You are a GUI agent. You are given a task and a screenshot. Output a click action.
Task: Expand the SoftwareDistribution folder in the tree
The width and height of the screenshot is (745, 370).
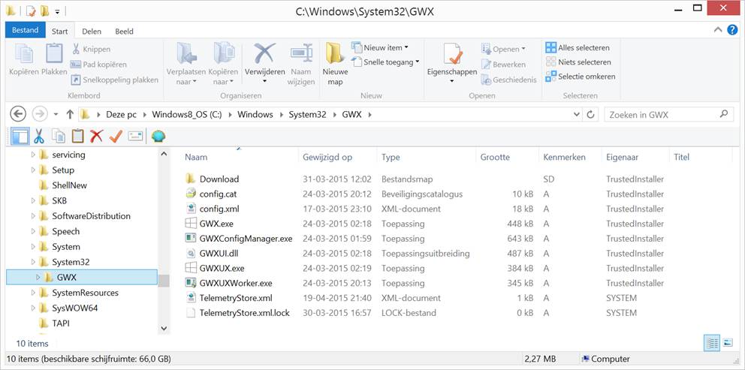[x=33, y=216]
